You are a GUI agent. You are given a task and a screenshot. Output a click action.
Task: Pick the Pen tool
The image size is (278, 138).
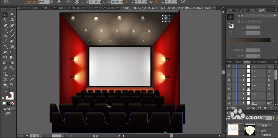tap(5, 25)
